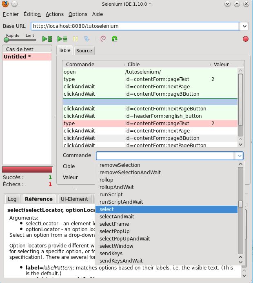The height and width of the screenshot is (283, 253).
Task: Open the Log tab
Action: tap(12, 199)
